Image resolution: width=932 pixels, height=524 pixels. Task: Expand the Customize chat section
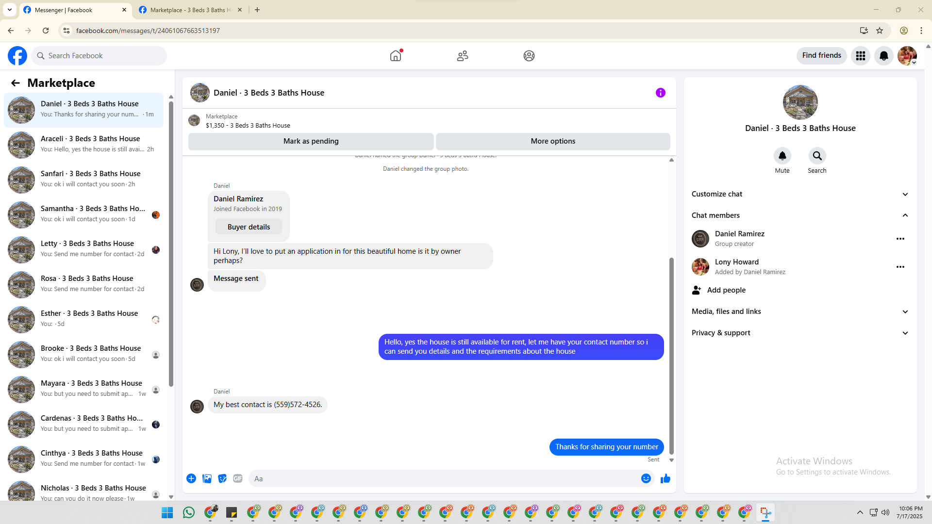(x=800, y=194)
